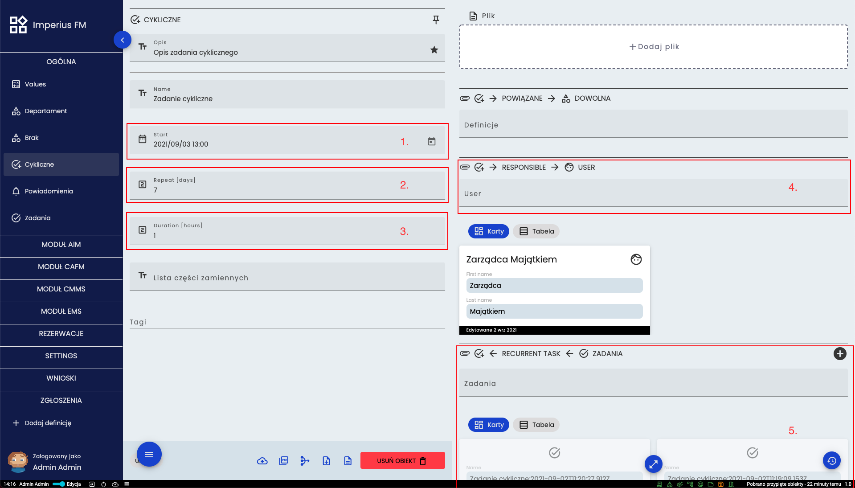Expand the WNIOSKI sidebar section
855x488 pixels.
[x=61, y=378]
